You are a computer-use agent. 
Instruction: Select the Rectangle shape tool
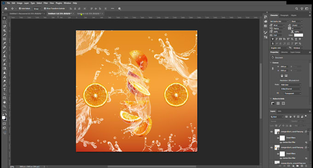click(5, 98)
